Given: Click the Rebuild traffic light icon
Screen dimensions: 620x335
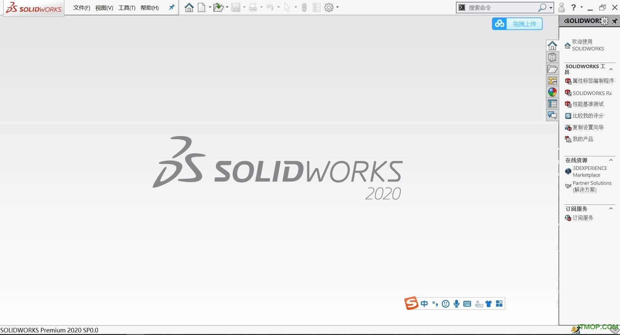Looking at the screenshot, I should coord(304,7).
